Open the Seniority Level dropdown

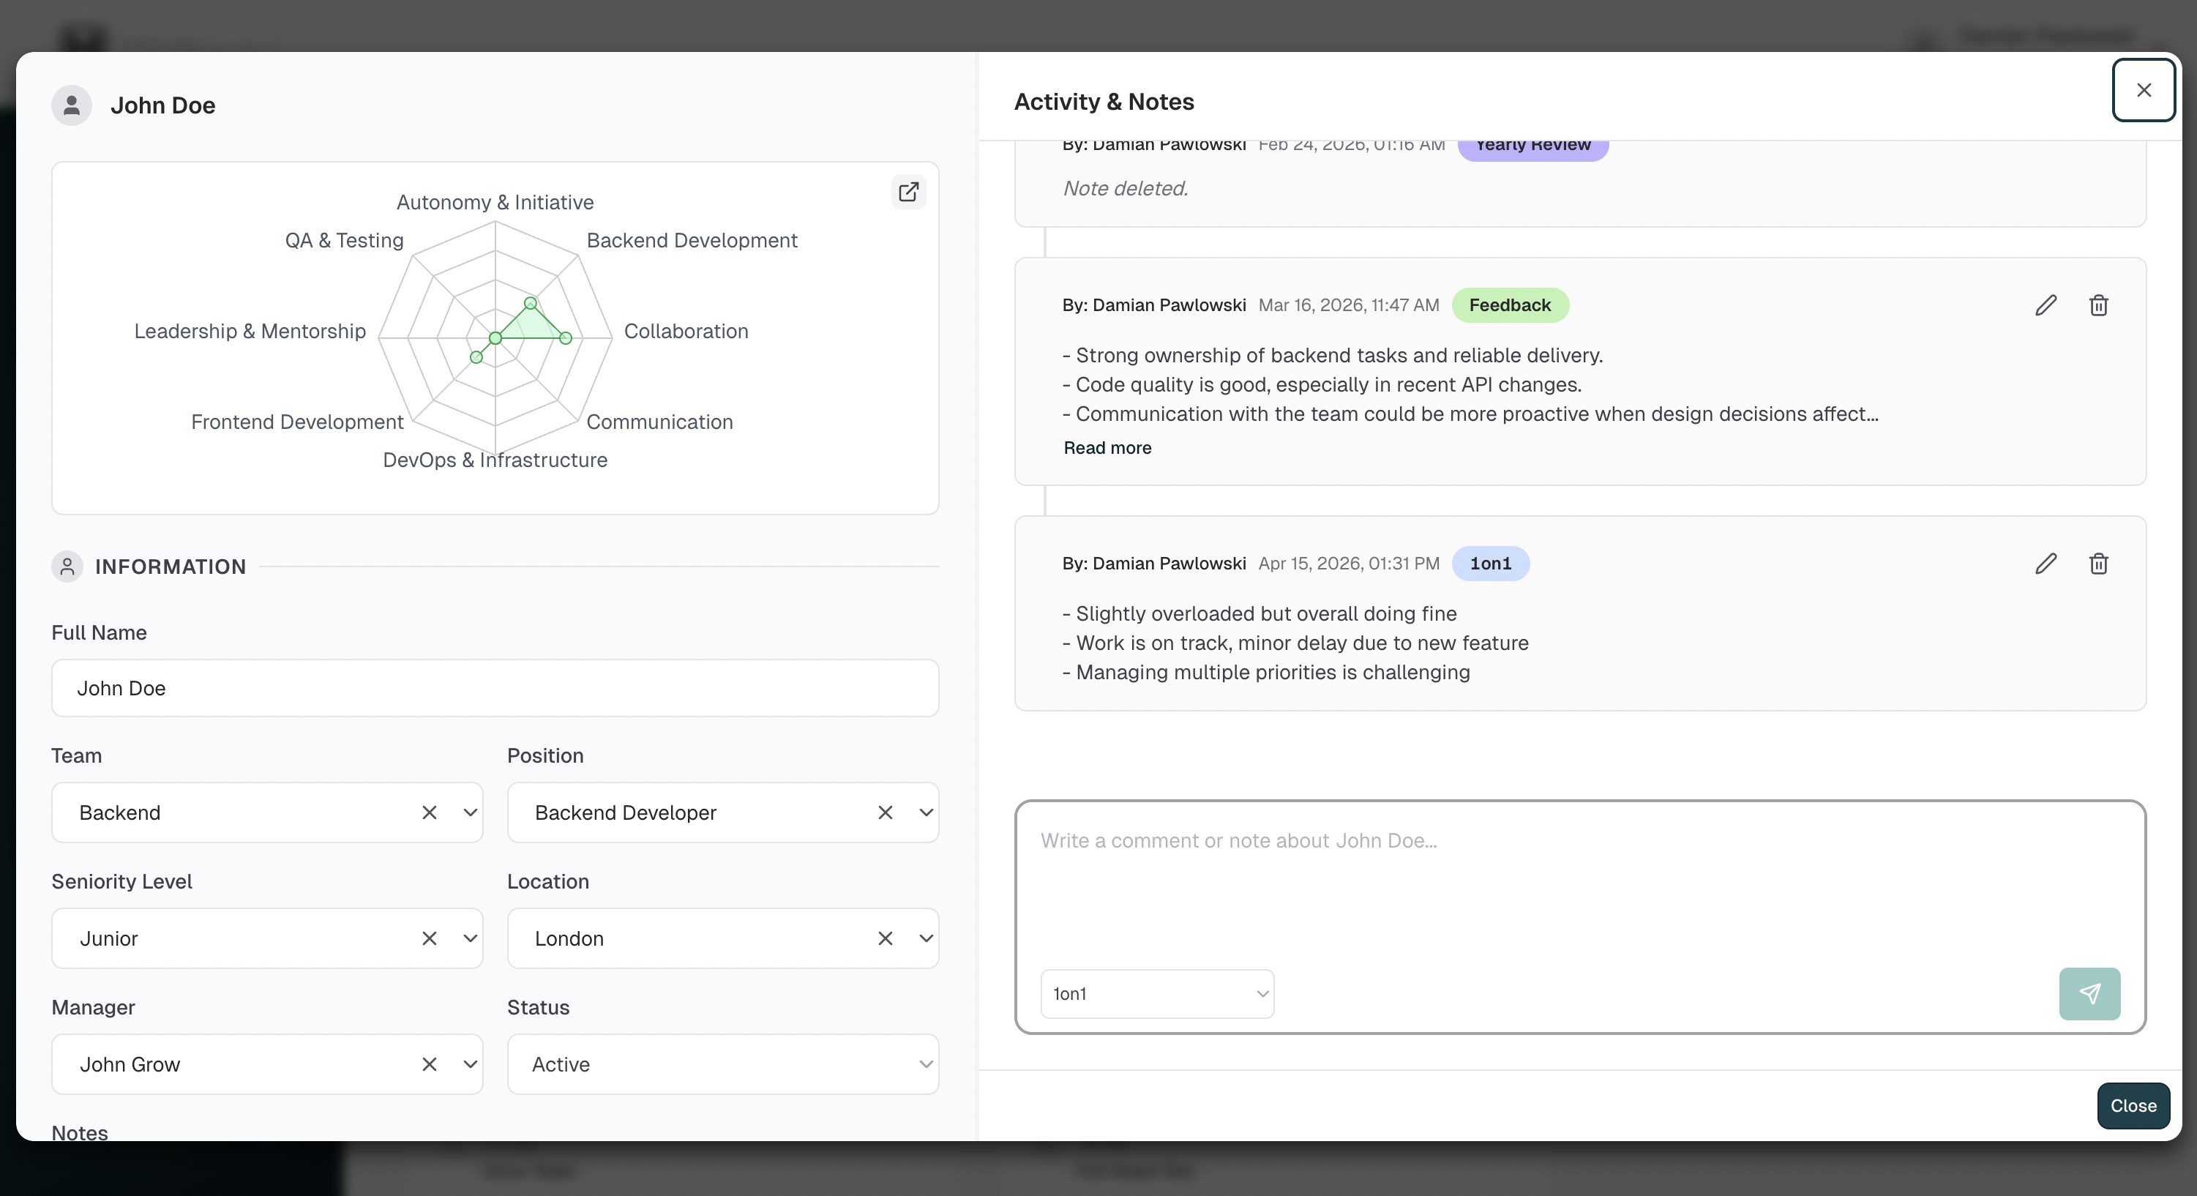470,938
